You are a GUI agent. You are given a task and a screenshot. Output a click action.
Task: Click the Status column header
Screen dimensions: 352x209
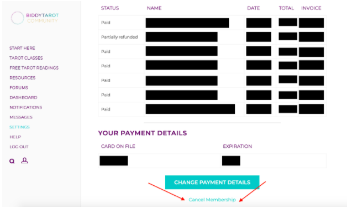(110, 8)
